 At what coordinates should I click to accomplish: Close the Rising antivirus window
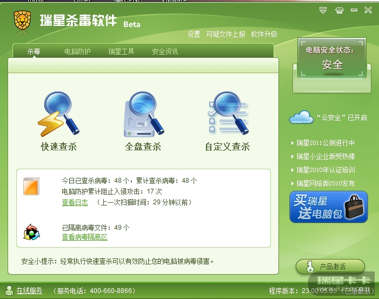tap(368, 10)
